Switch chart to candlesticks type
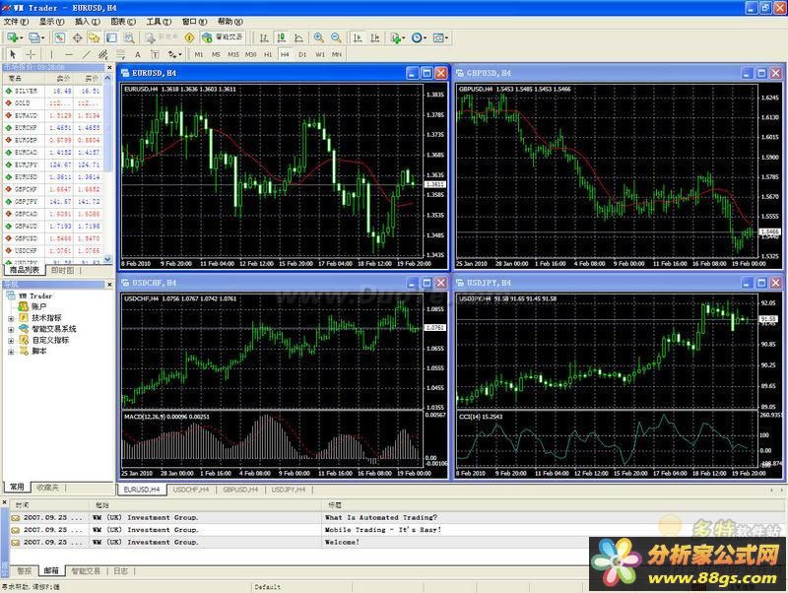The image size is (788, 593). [282, 37]
